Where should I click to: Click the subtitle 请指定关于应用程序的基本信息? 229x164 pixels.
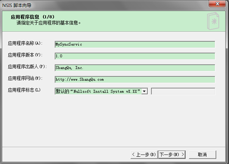coord(48,23)
